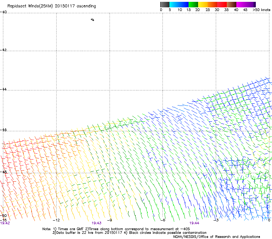The width and height of the screenshot is (272, 239).
Task: Click the -9 longitude axis label
Action: click(x=110, y=220)
